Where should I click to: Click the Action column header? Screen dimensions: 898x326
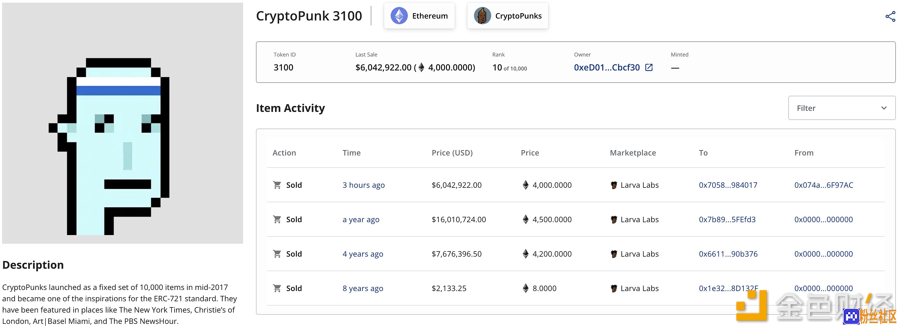284,153
